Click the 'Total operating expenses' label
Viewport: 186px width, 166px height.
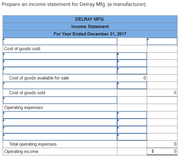point(33,144)
